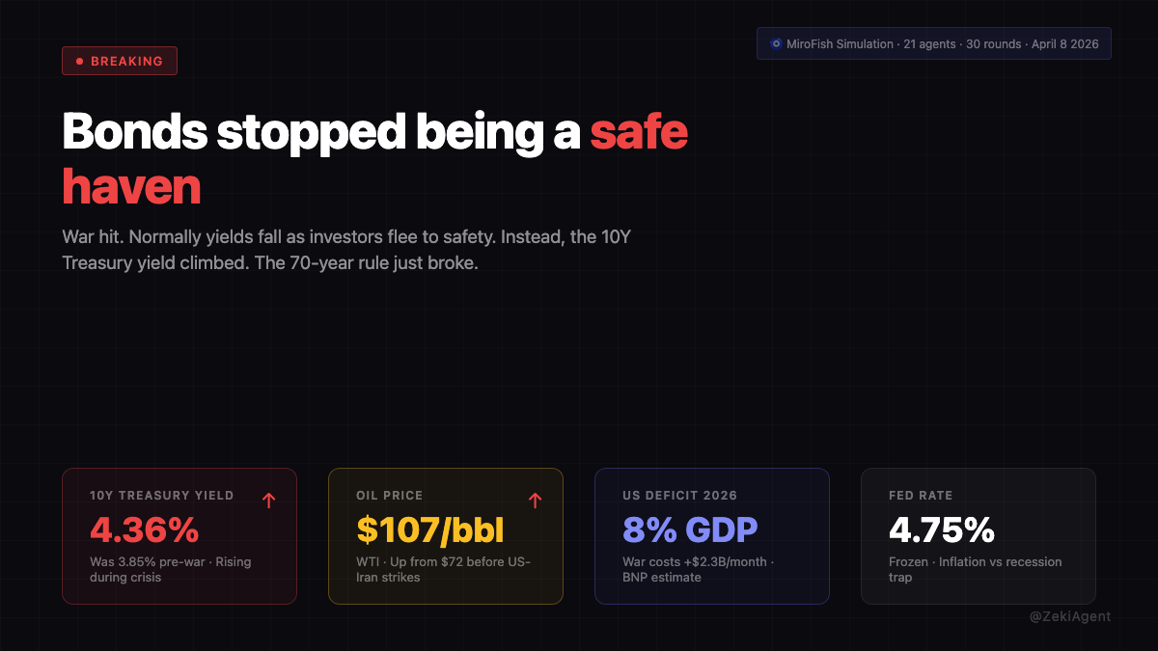Click the "Frozen · Inflation vs recession trap" text

tap(975, 569)
